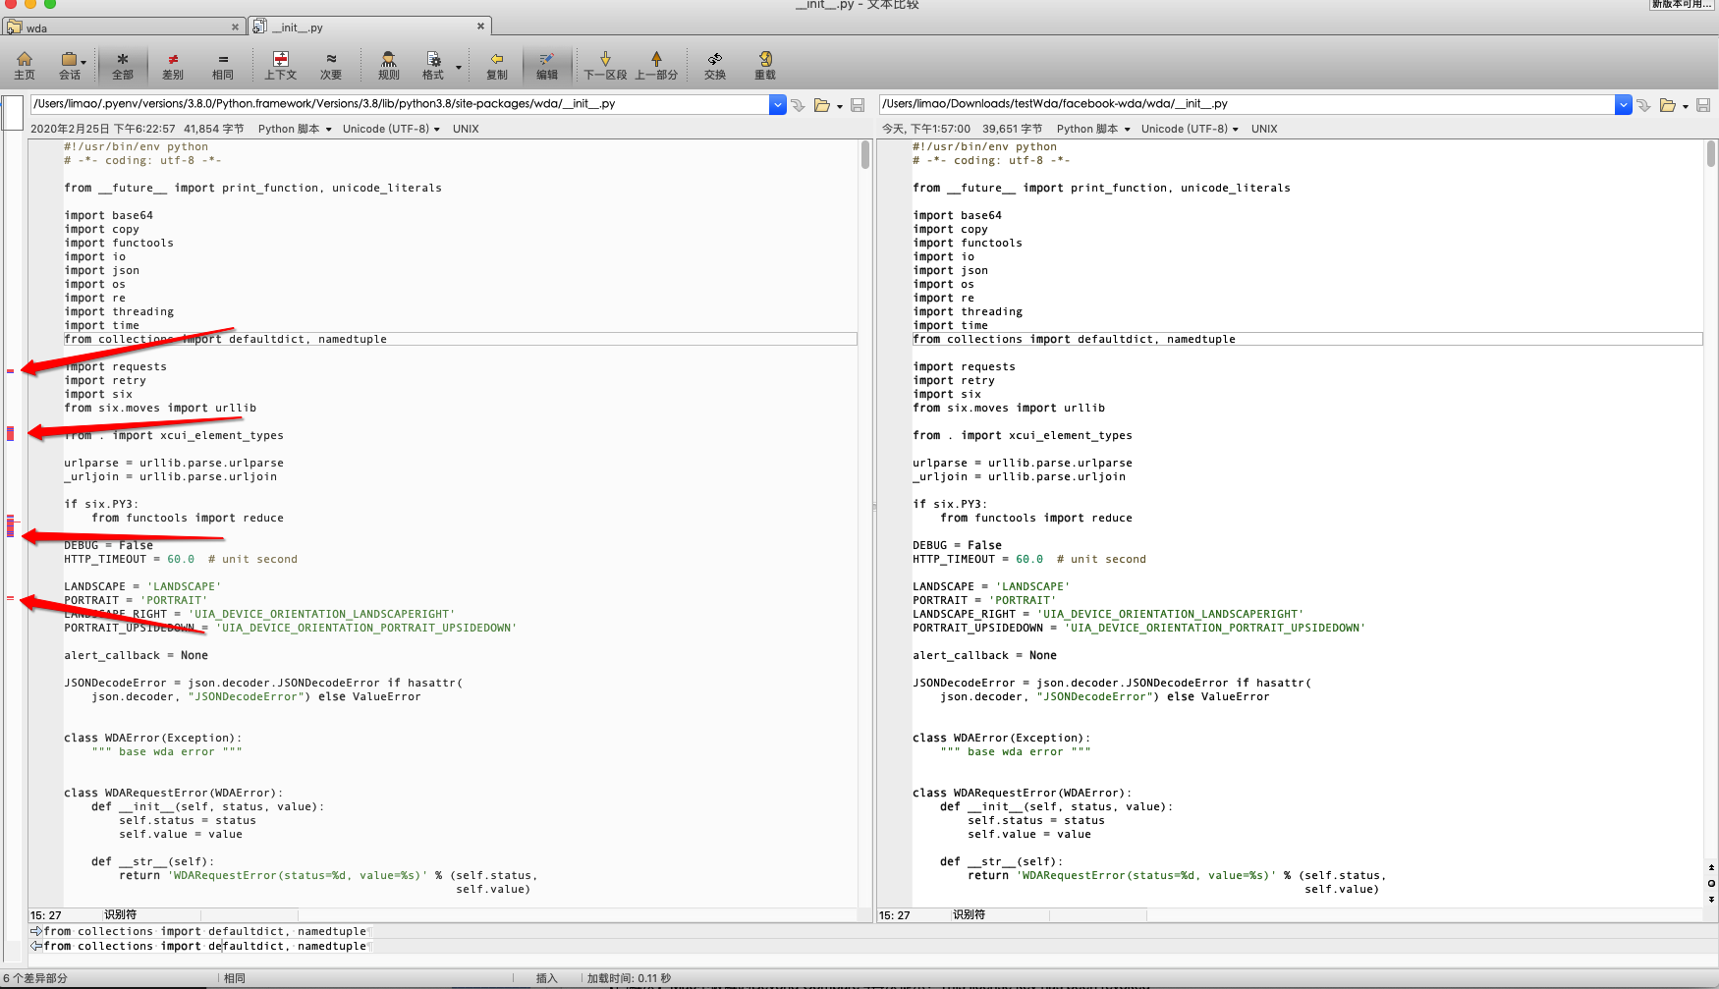Save the left pane file
Image resolution: width=1719 pixels, height=989 pixels.
tap(858, 105)
